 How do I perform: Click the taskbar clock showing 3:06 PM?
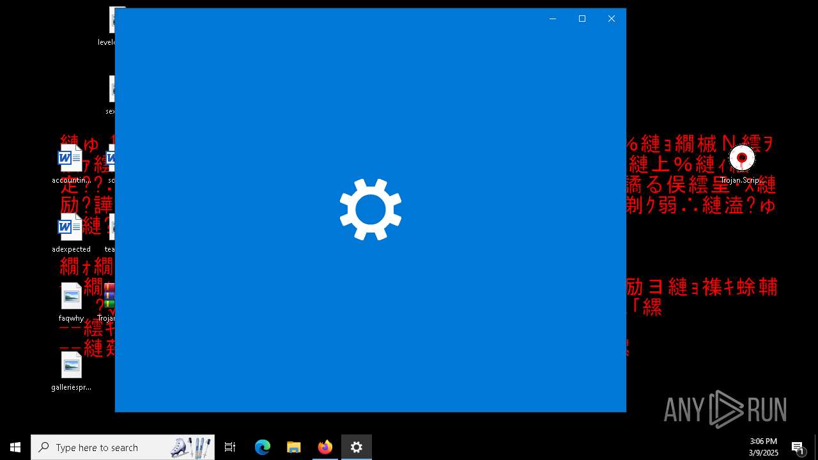[x=764, y=447]
